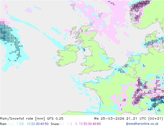Click the weatheronline.co.uk copyright link
Screen dimensions: 164x126
coord(142,124)
